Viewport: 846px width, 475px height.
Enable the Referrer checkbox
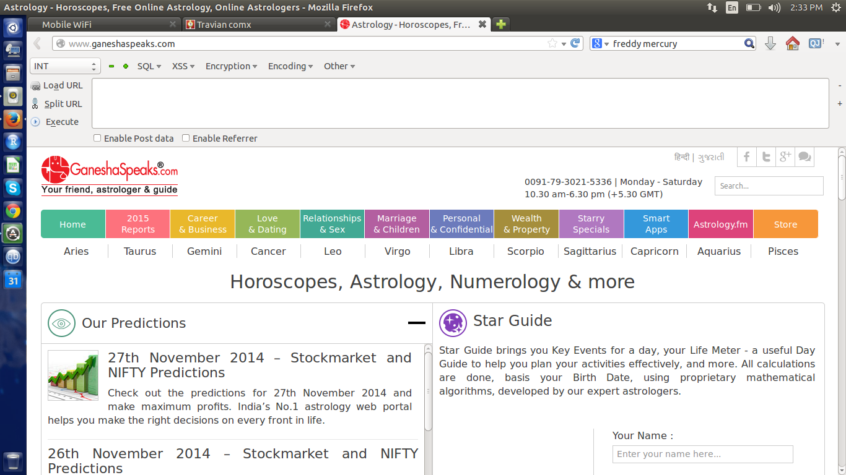(x=186, y=139)
